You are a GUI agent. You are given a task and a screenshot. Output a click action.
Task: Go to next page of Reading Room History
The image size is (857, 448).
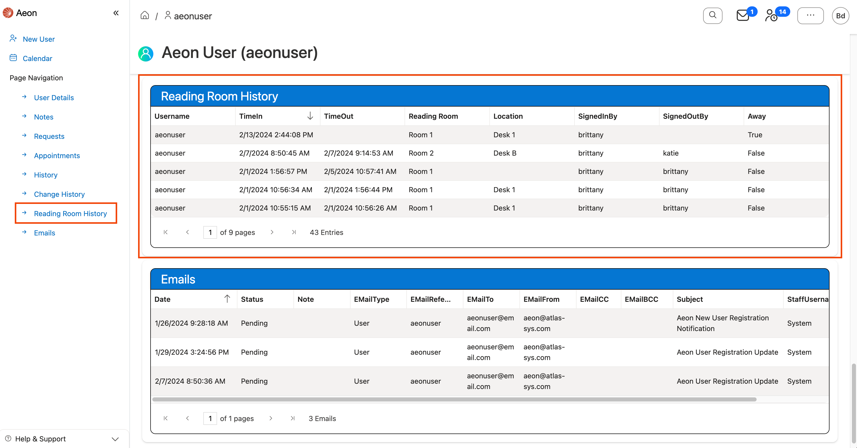point(272,232)
